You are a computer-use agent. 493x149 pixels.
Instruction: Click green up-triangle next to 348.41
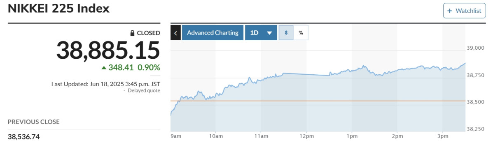(x=104, y=67)
